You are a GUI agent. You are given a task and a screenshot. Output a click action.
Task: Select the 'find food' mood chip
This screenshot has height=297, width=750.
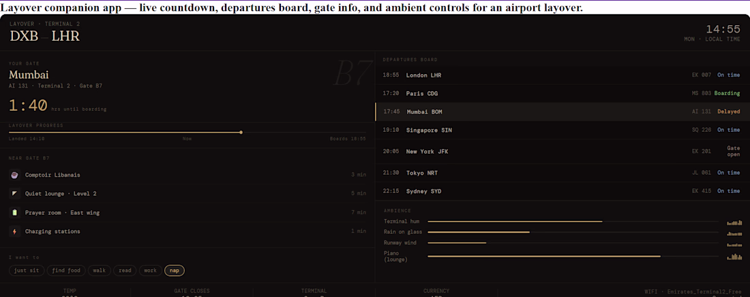(67, 270)
